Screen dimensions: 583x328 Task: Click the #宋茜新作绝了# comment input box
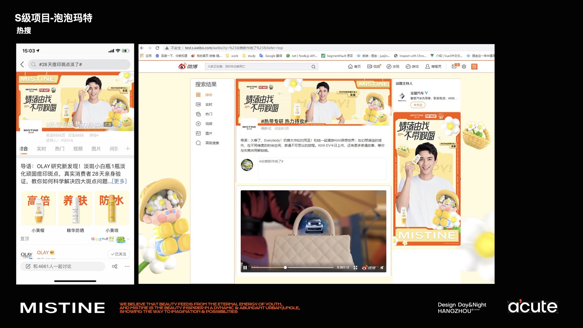[322, 169]
